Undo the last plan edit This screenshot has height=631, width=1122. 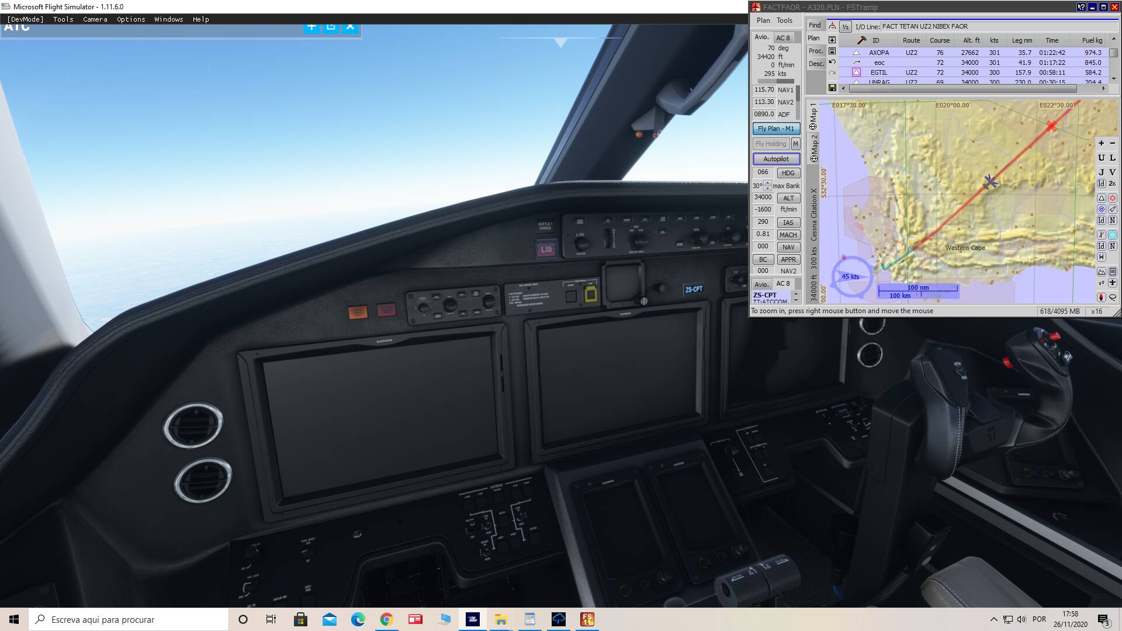point(832,62)
